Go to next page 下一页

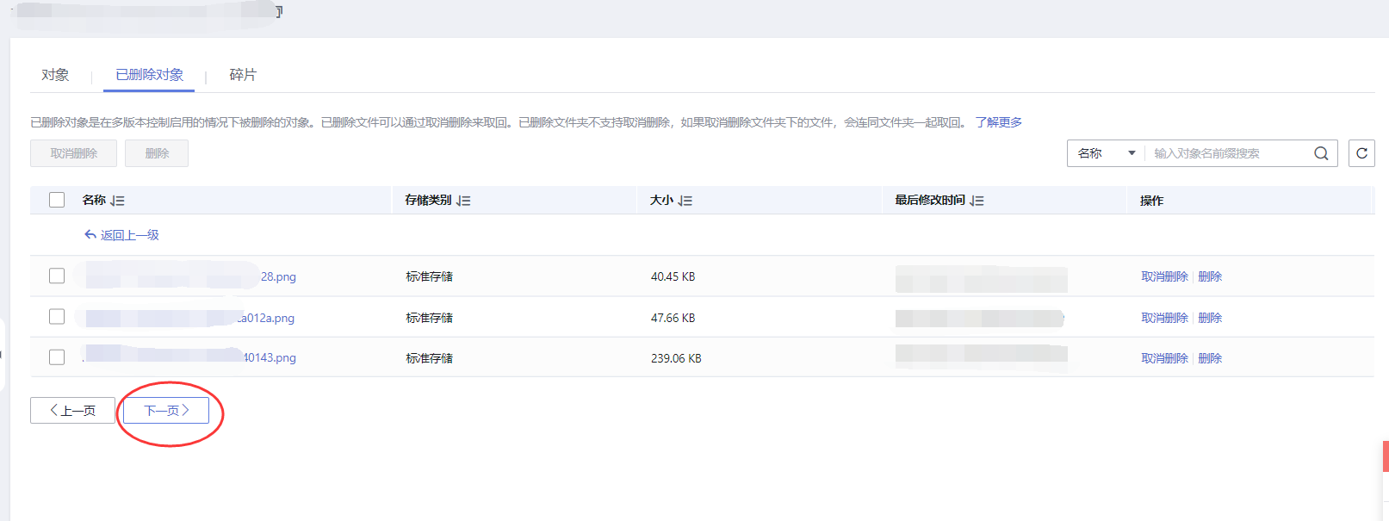click(x=166, y=411)
